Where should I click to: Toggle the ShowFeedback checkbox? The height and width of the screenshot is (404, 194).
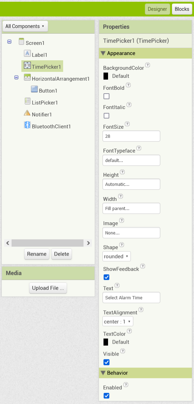click(x=106, y=277)
